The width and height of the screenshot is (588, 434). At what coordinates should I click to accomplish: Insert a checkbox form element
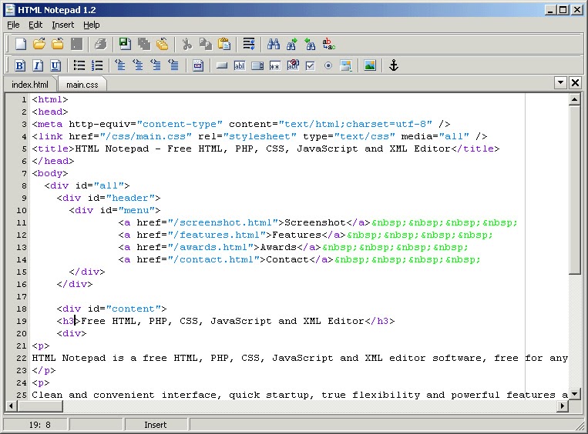coord(311,65)
